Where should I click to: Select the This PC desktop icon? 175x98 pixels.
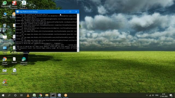pos(5,15)
